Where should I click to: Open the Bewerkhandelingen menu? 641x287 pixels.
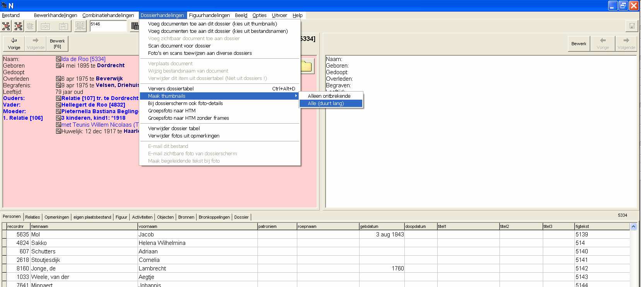pos(56,15)
